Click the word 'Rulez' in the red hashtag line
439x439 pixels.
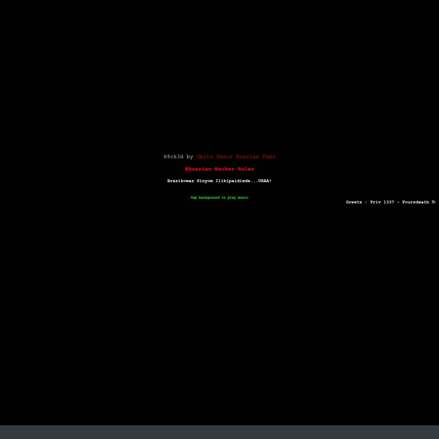click(x=246, y=169)
